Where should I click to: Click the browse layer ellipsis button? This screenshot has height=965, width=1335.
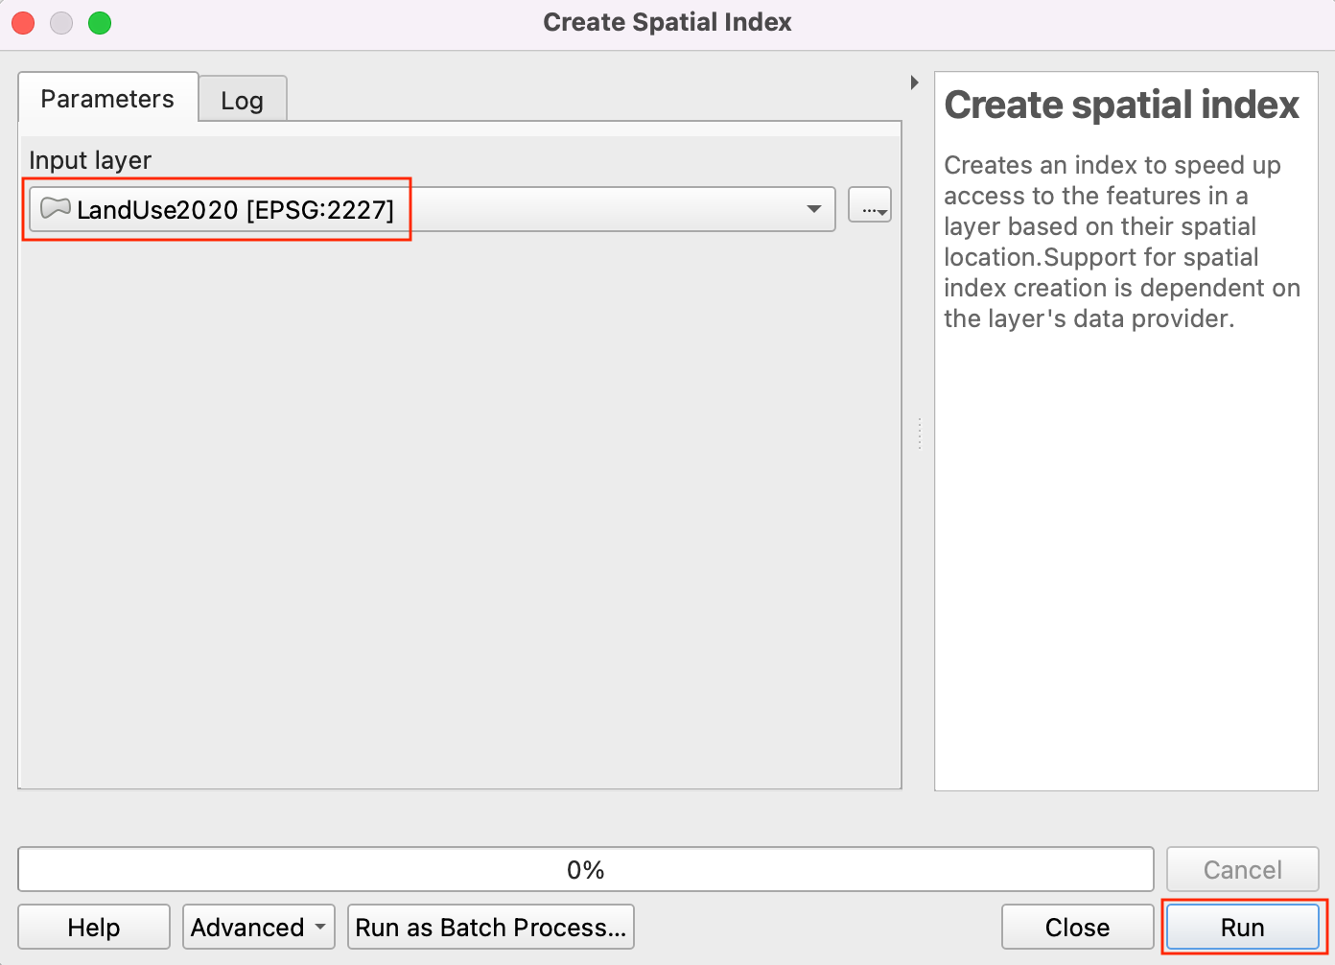pyautogui.click(x=870, y=207)
